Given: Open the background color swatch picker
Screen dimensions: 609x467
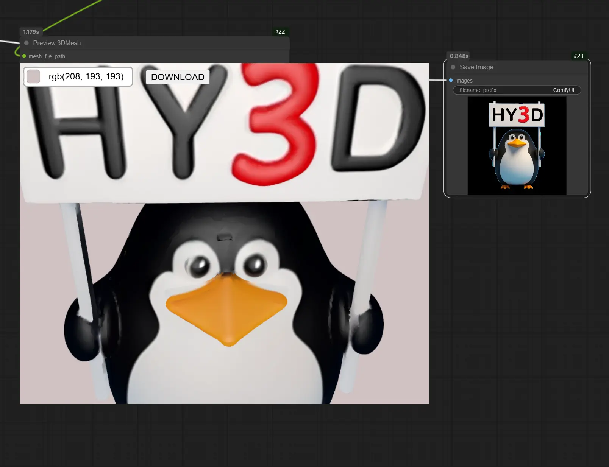Looking at the screenshot, I should coord(33,76).
